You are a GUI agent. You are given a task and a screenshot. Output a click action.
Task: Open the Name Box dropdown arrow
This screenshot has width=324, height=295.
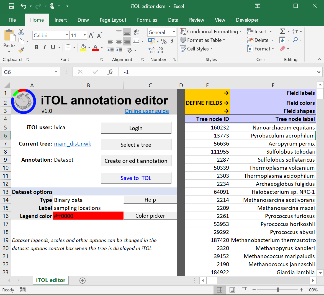[x=56, y=72]
